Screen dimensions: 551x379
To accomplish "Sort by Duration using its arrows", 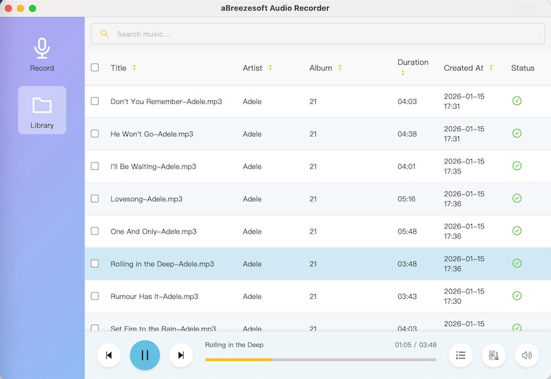I will coord(403,73).
